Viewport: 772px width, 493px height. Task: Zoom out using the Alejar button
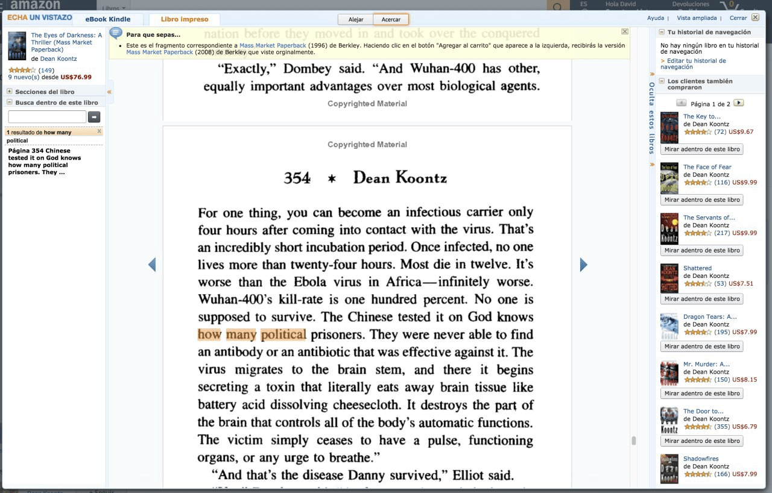coord(356,19)
